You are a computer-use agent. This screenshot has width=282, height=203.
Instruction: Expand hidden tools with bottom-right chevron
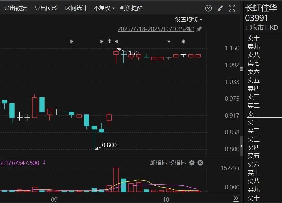[235, 197]
